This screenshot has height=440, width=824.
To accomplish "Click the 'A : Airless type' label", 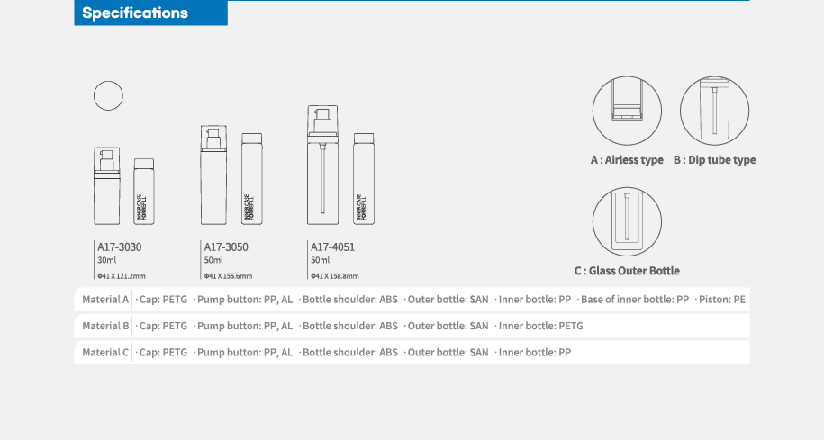I will pos(627,160).
